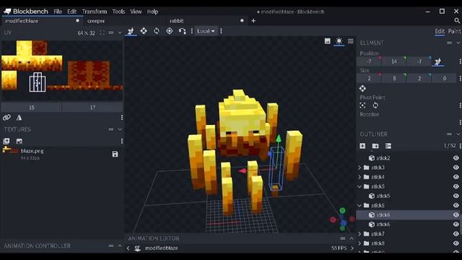Image resolution: width=462 pixels, height=260 pixels.
Task: Select the Rotate tool in toolbar
Action: coord(157,31)
